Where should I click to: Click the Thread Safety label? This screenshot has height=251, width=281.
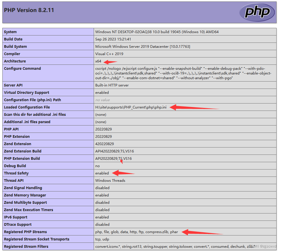pyautogui.click(x=16, y=173)
